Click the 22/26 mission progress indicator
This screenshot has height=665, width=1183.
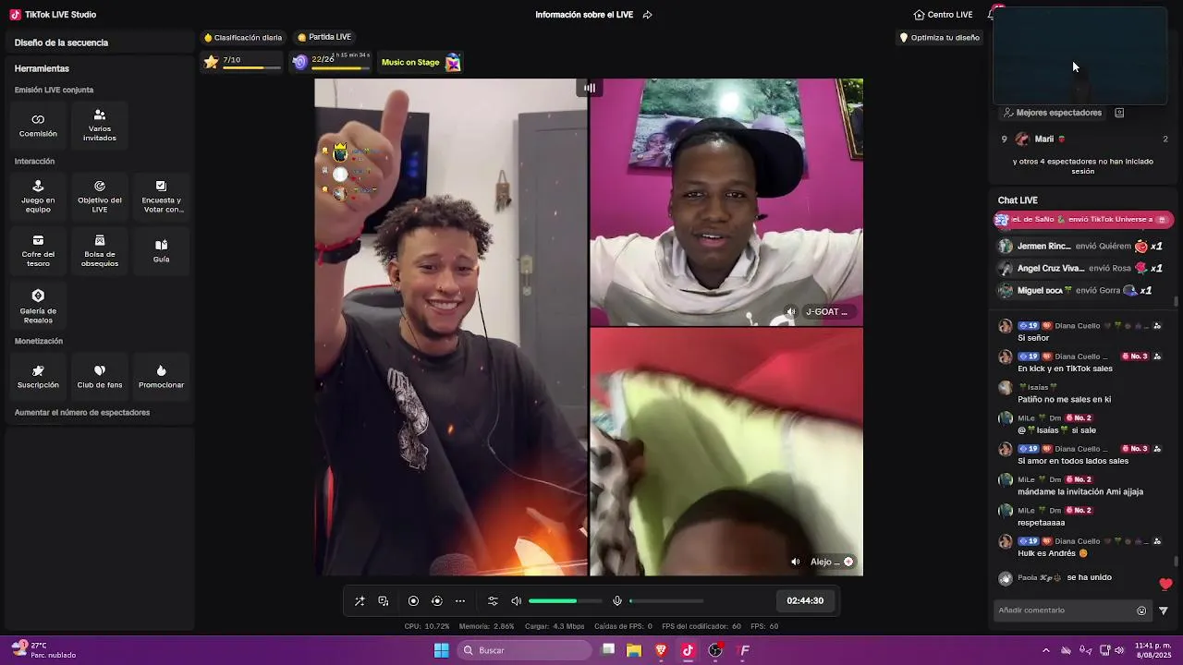(331, 62)
